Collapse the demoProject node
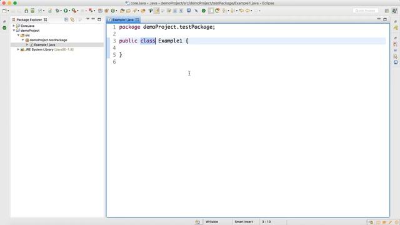This screenshot has width=400, height=225. [x=14, y=31]
